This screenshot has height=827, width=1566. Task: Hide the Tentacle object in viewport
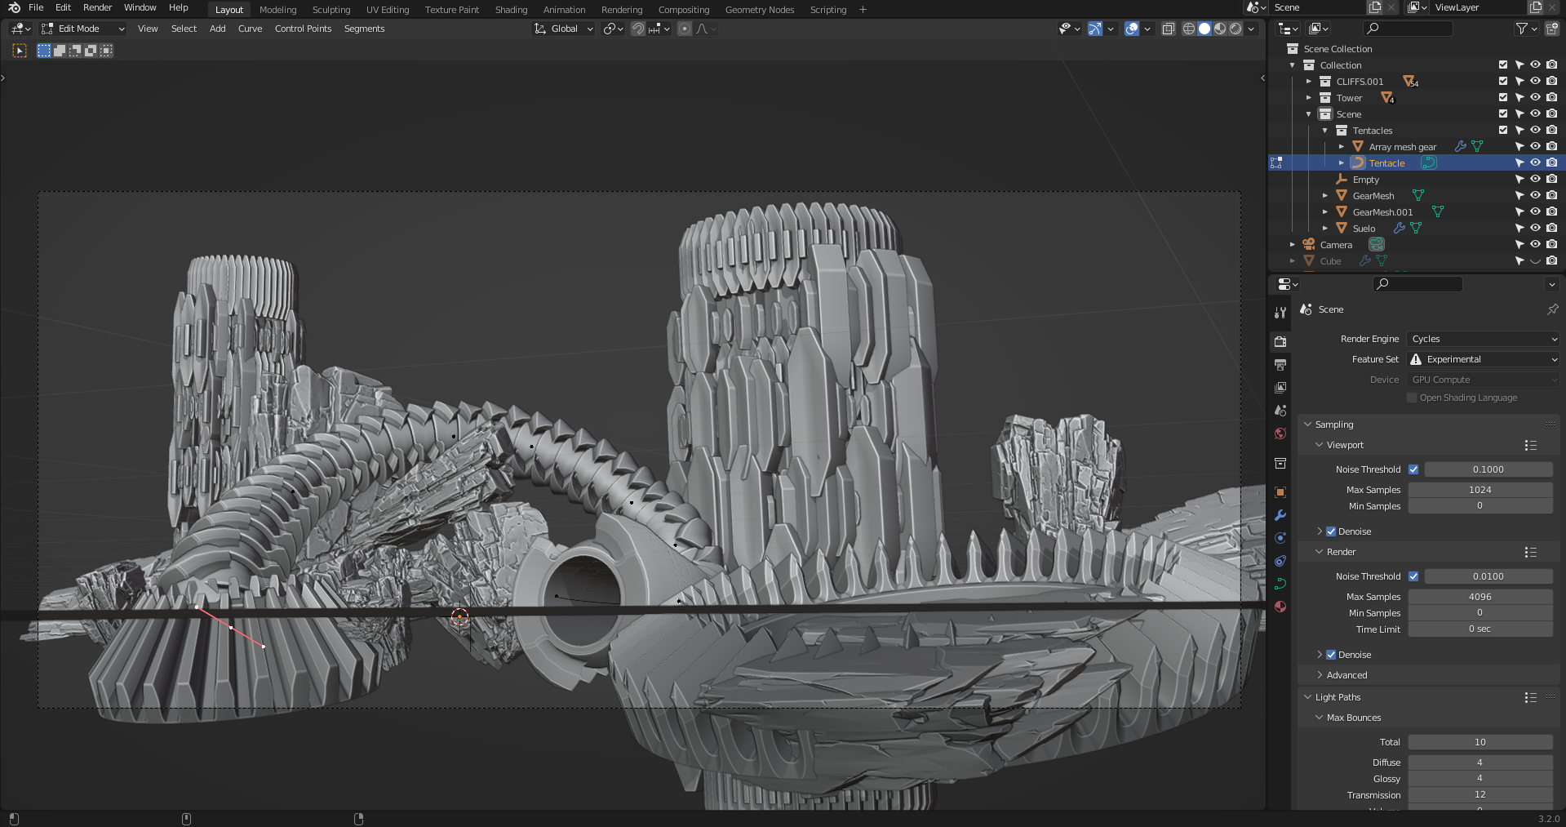tap(1535, 163)
